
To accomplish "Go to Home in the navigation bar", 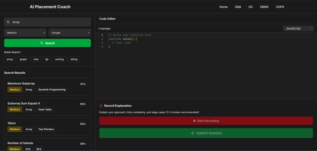I will coord(223,7).
